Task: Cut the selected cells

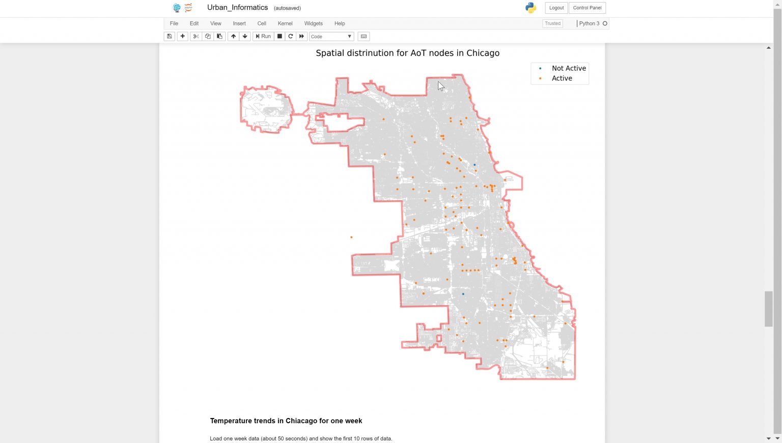Action: point(196,36)
